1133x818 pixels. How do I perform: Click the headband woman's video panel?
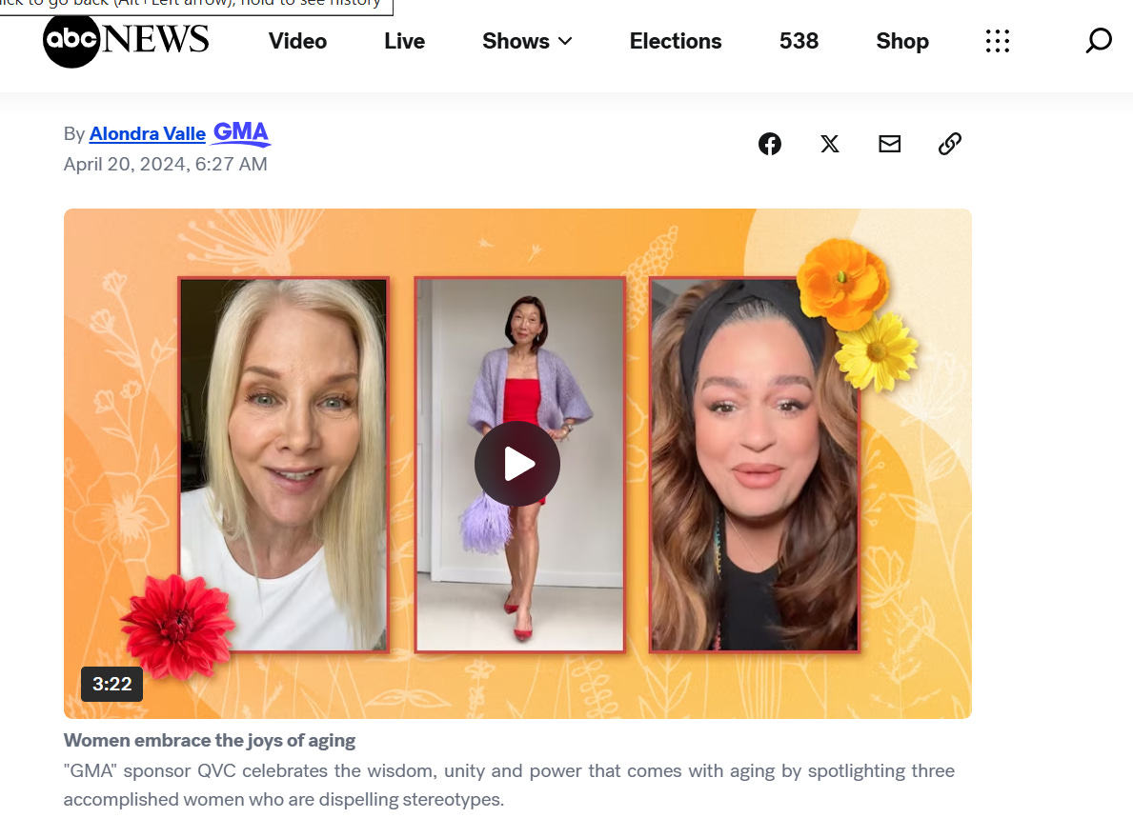coord(755,465)
